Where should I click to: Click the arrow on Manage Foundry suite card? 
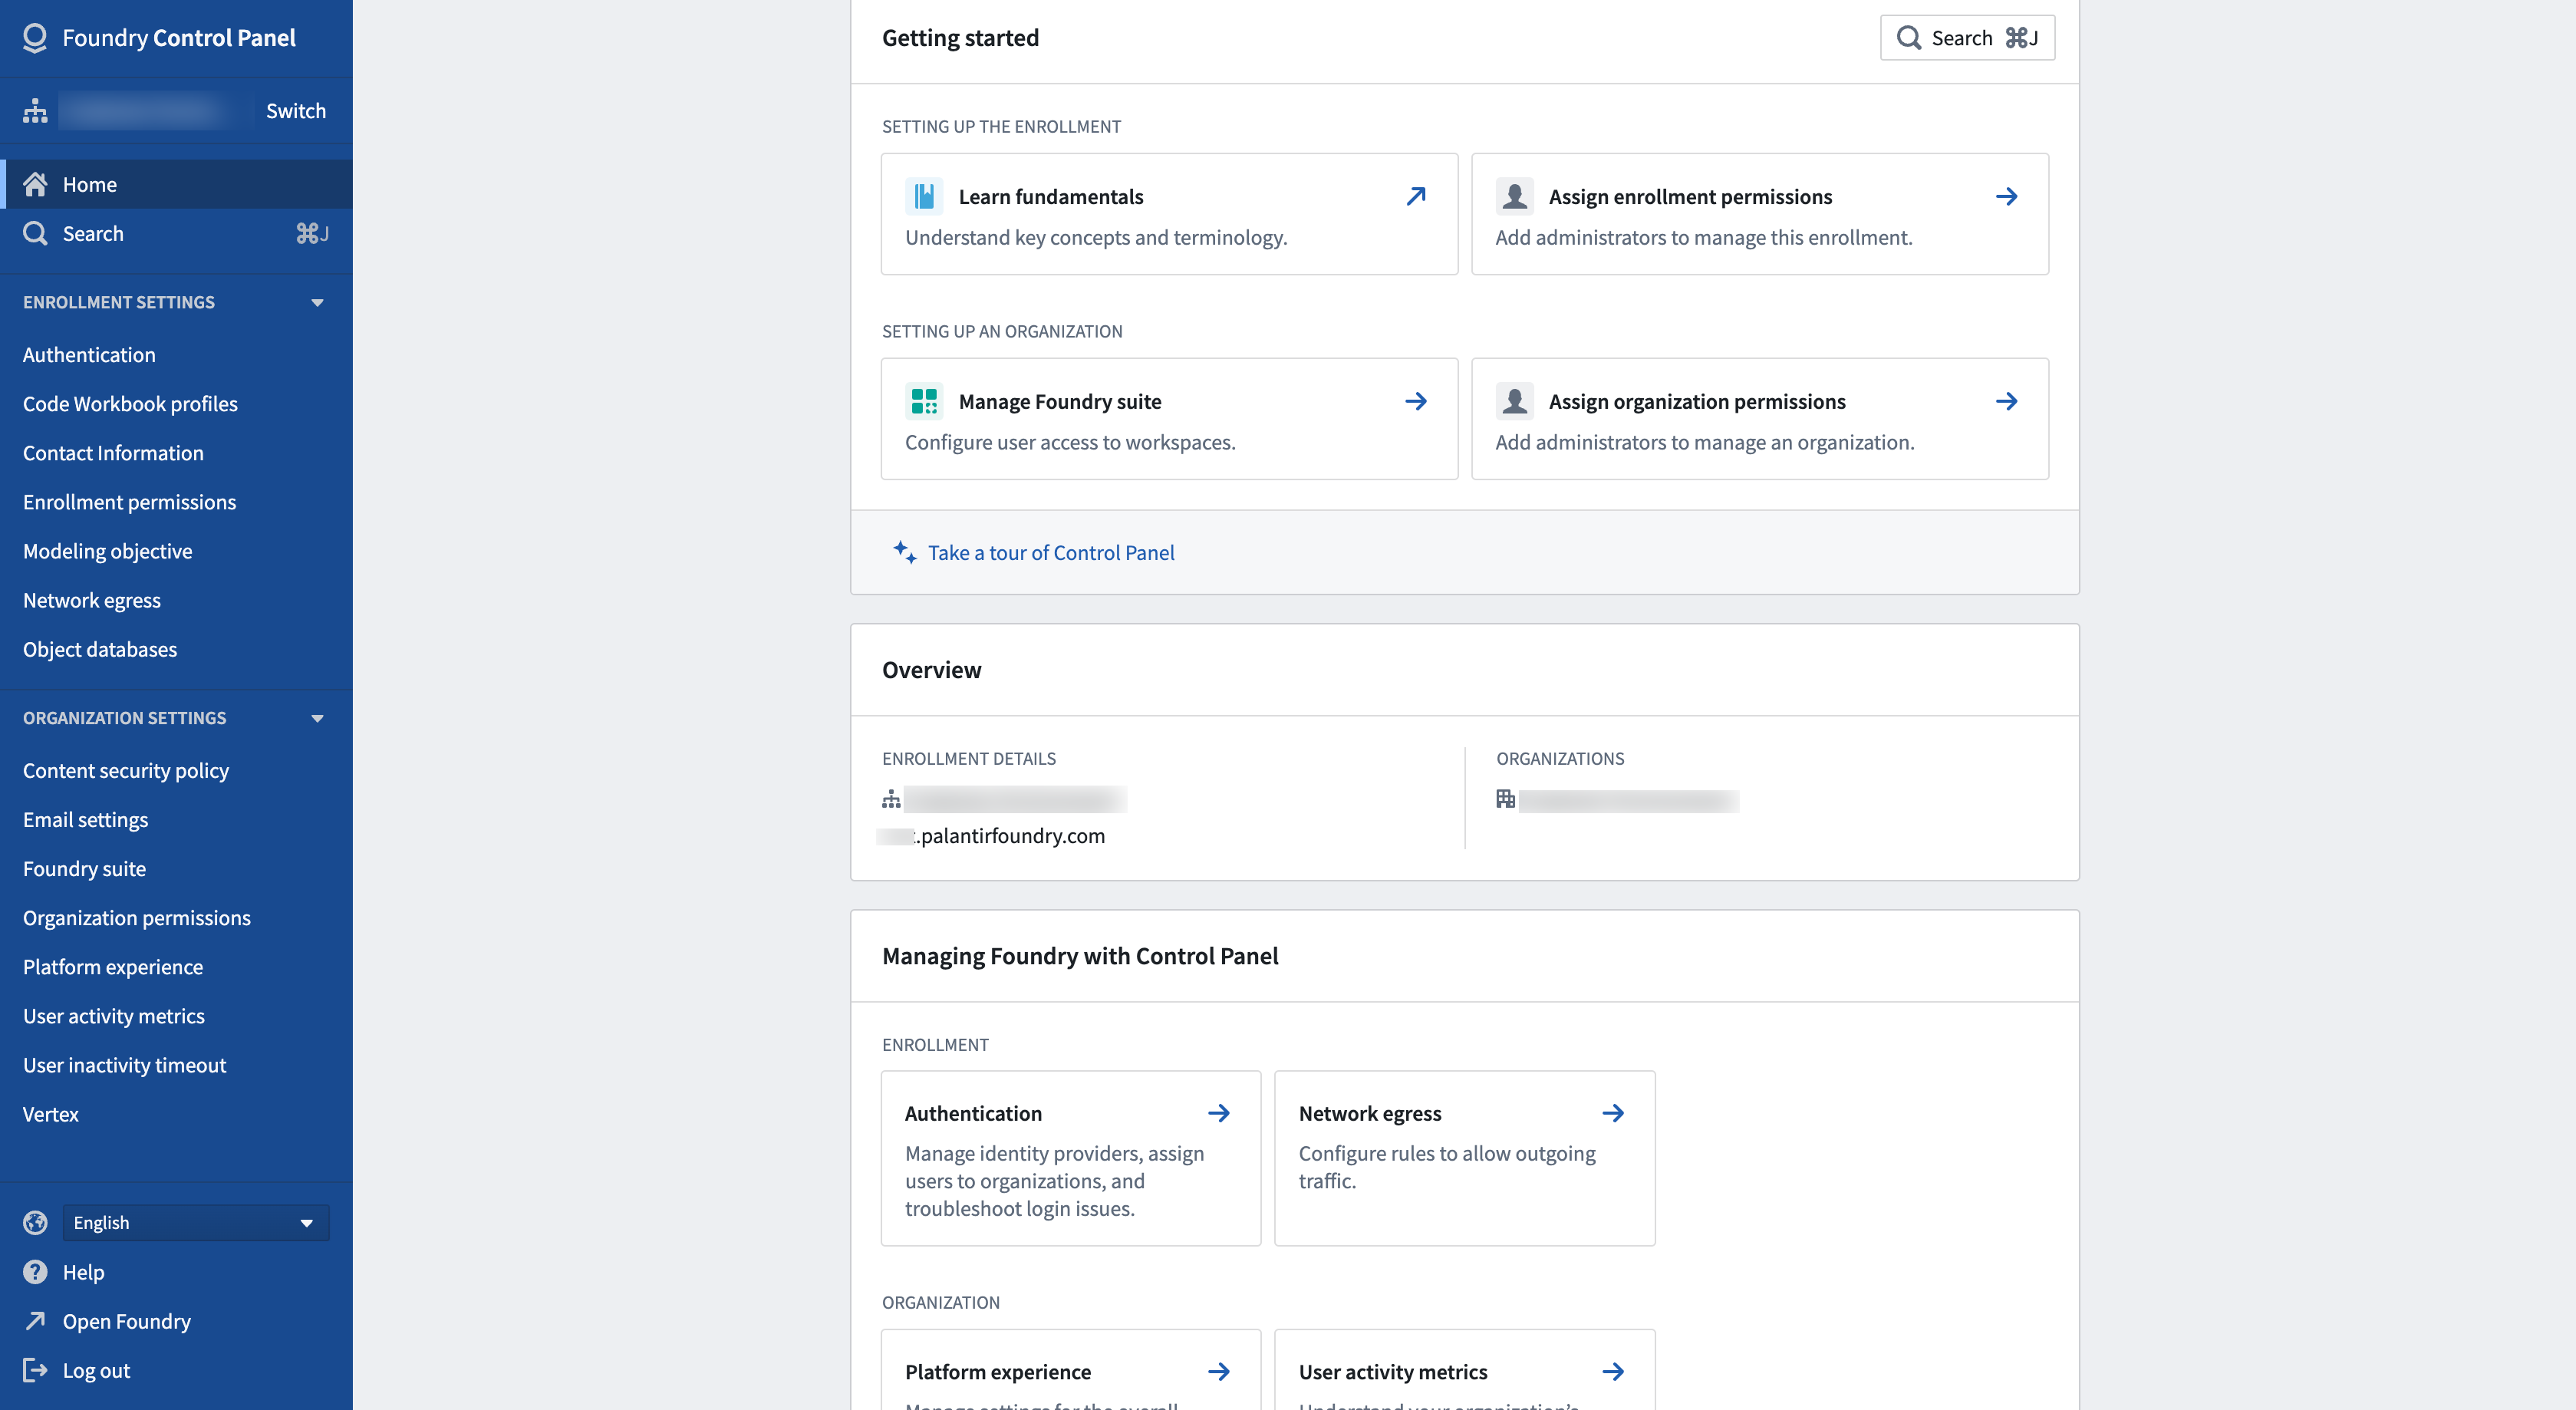point(1416,401)
